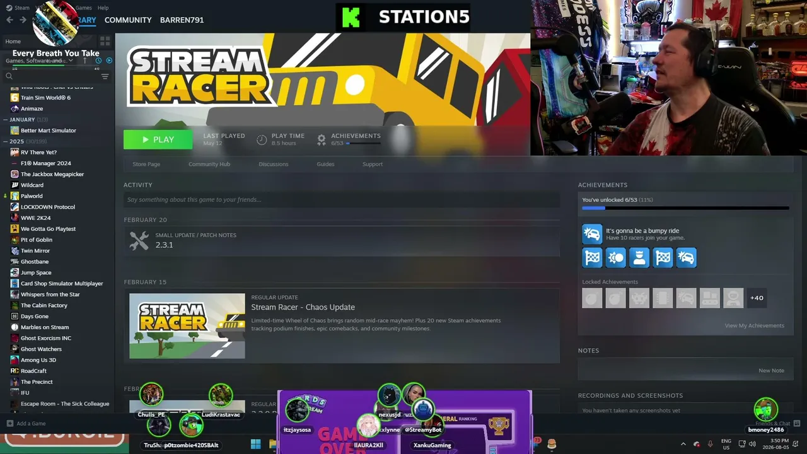Click the Palworld game icon
Image resolution: width=807 pixels, height=454 pixels.
click(x=15, y=196)
